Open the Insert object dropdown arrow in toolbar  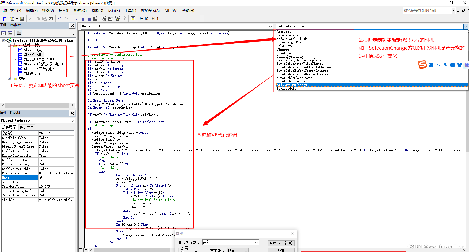17,19
